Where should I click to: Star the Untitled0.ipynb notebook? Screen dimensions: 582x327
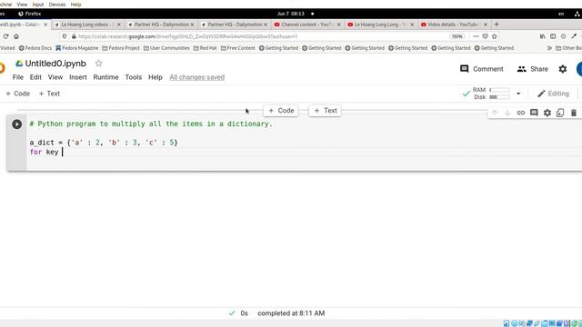tap(98, 64)
